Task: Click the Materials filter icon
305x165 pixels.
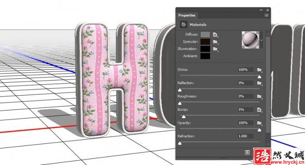Action: 183,25
